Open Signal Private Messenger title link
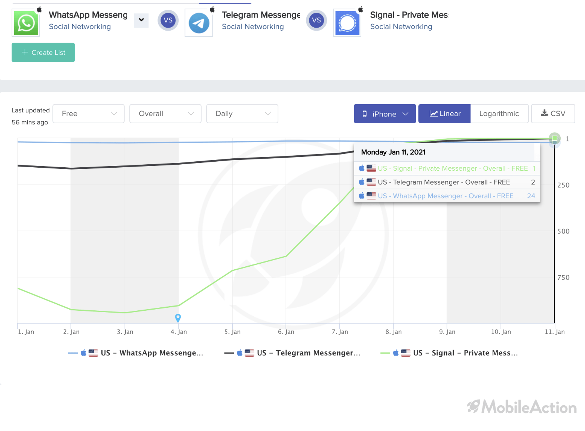 coord(409,15)
